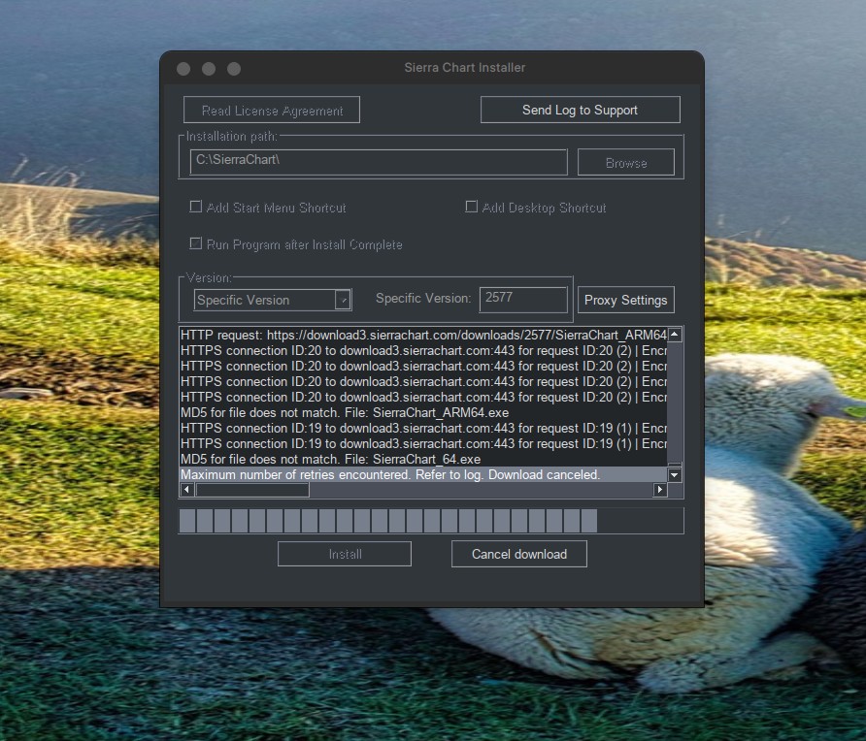Click the log scroll up arrow
Viewport: 866px width, 741px height.
point(675,335)
